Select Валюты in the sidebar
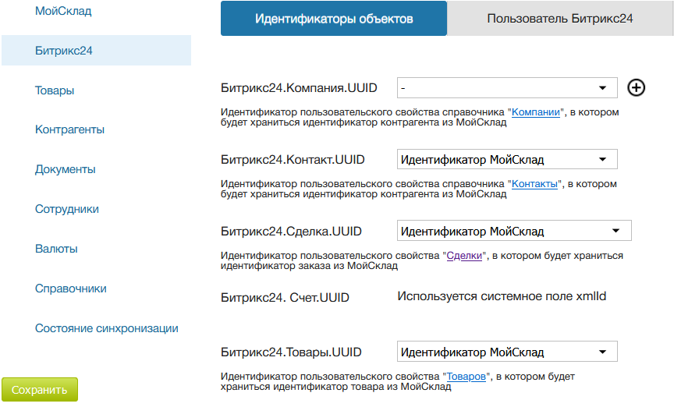The image size is (674, 407). click(x=56, y=249)
